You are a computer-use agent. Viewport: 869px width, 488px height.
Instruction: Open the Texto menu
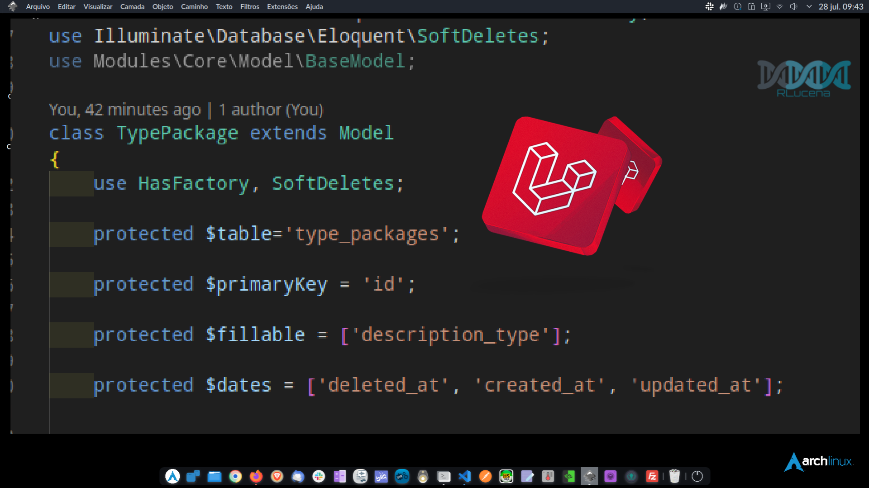click(x=224, y=7)
